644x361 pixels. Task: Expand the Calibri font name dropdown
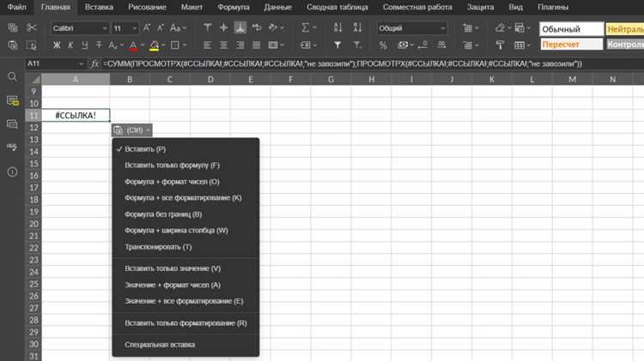(105, 28)
